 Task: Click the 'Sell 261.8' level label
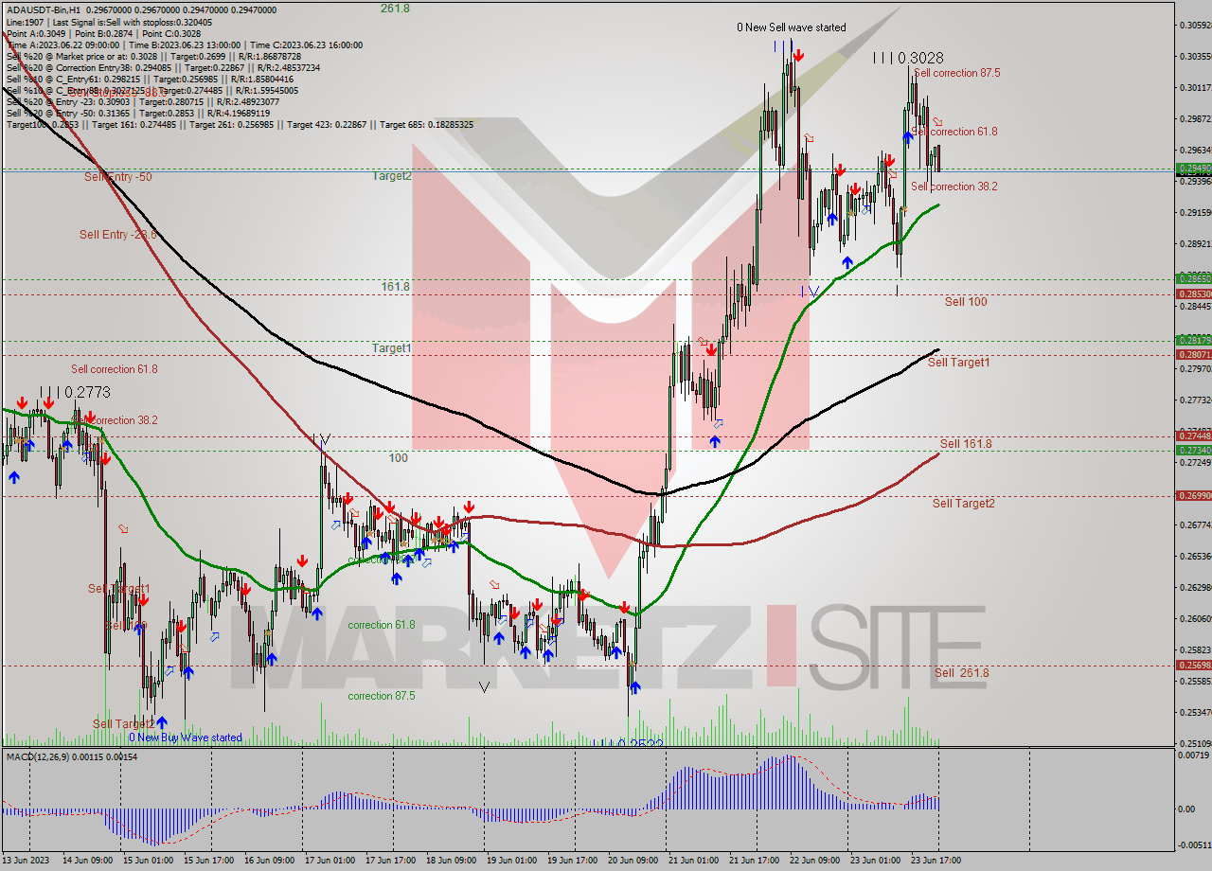[961, 673]
